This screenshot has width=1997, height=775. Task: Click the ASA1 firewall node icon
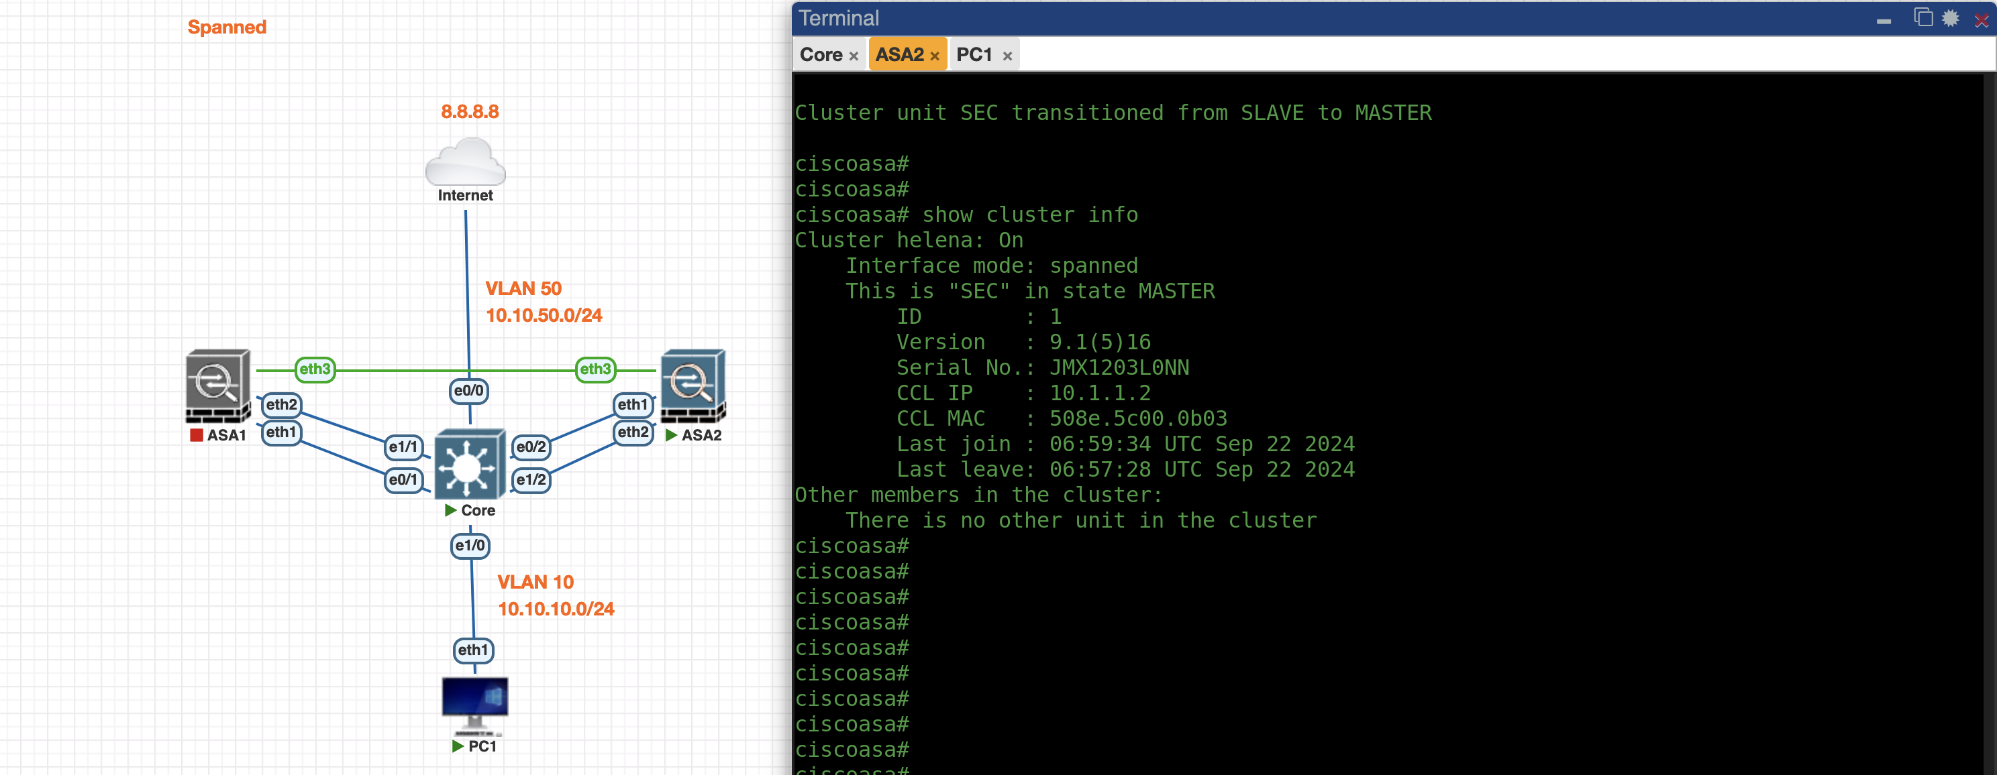[x=218, y=385]
